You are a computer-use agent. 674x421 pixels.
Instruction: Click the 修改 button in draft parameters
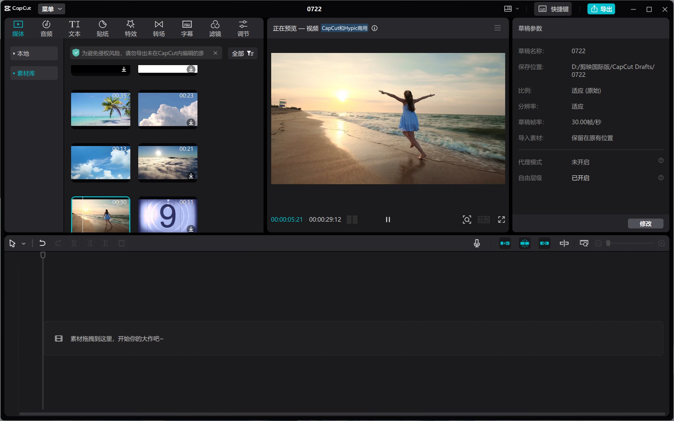point(645,224)
